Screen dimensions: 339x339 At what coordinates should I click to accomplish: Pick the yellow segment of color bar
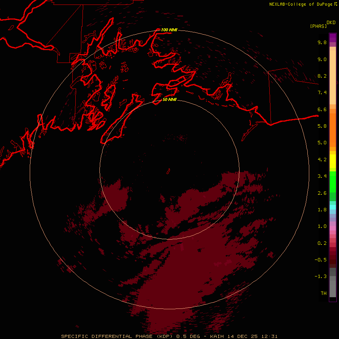pyautogui.click(x=333, y=161)
